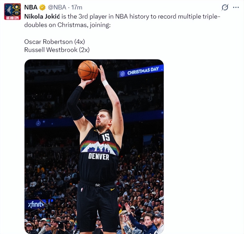Click the yellow Nike swoosh on the shorts
This screenshot has width=244, height=234.
pyautogui.click(x=113, y=189)
